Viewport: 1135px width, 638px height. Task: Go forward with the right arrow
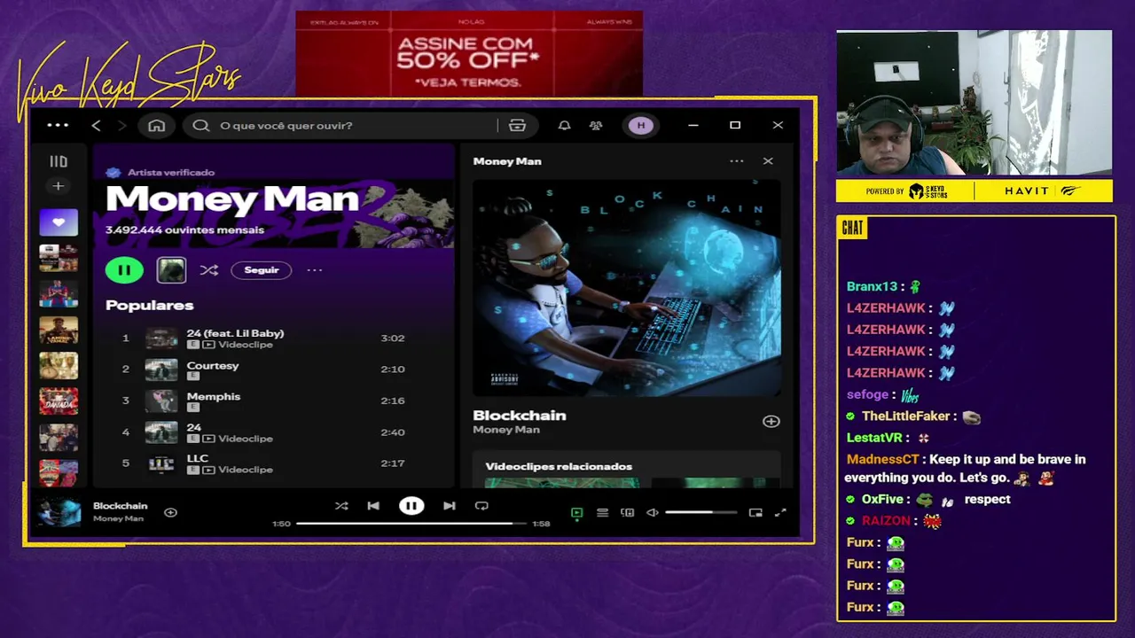[122, 126]
